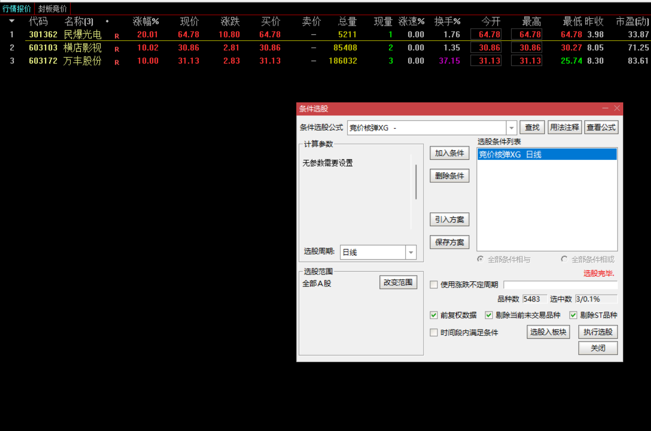Click the 83.61 P/E value
The image size is (651, 431).
(x=638, y=61)
